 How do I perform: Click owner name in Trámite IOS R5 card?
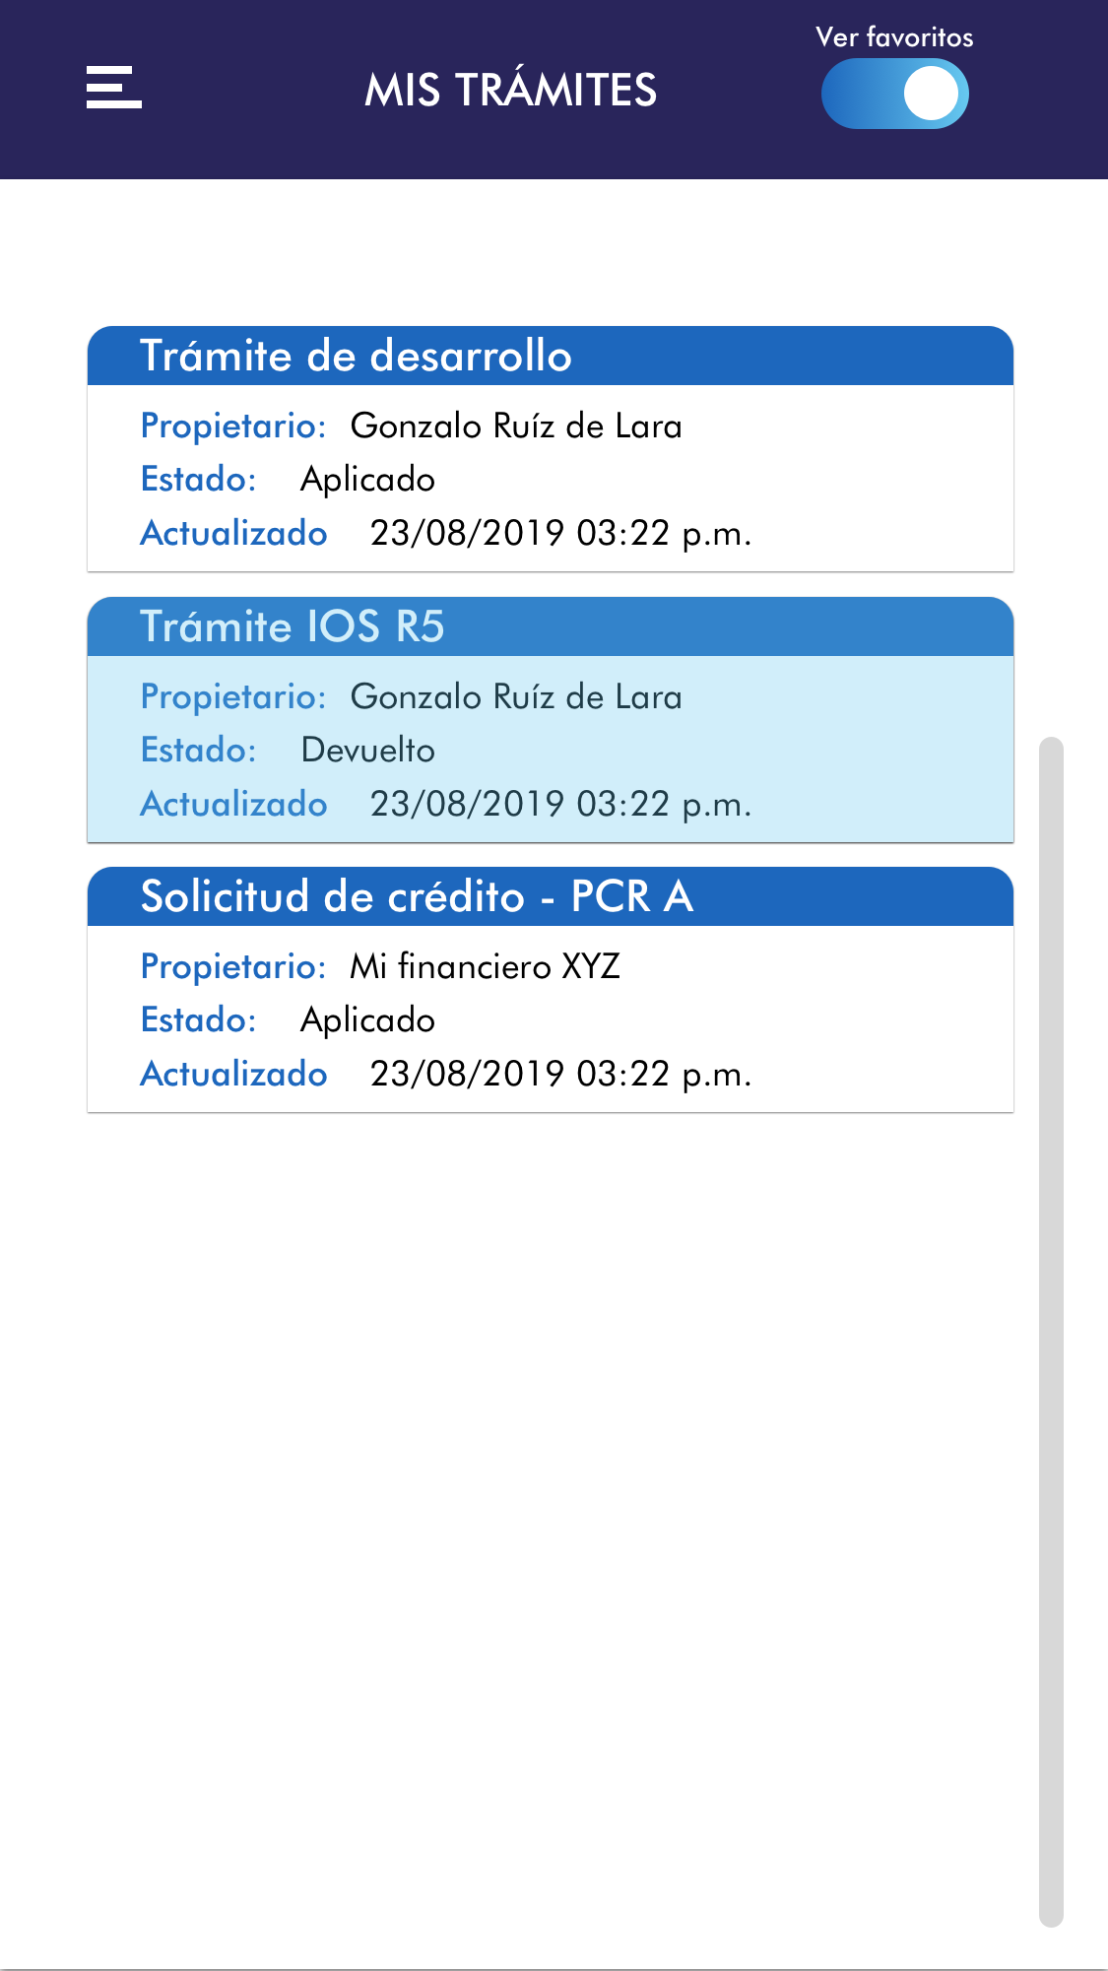tap(516, 697)
